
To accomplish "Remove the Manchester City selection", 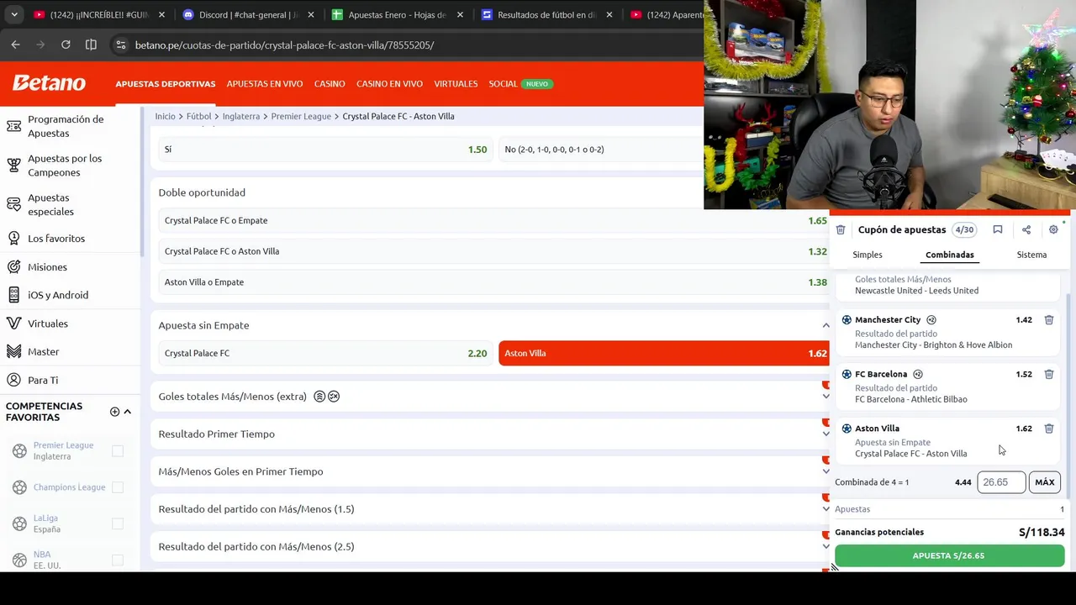I will click(1049, 319).
